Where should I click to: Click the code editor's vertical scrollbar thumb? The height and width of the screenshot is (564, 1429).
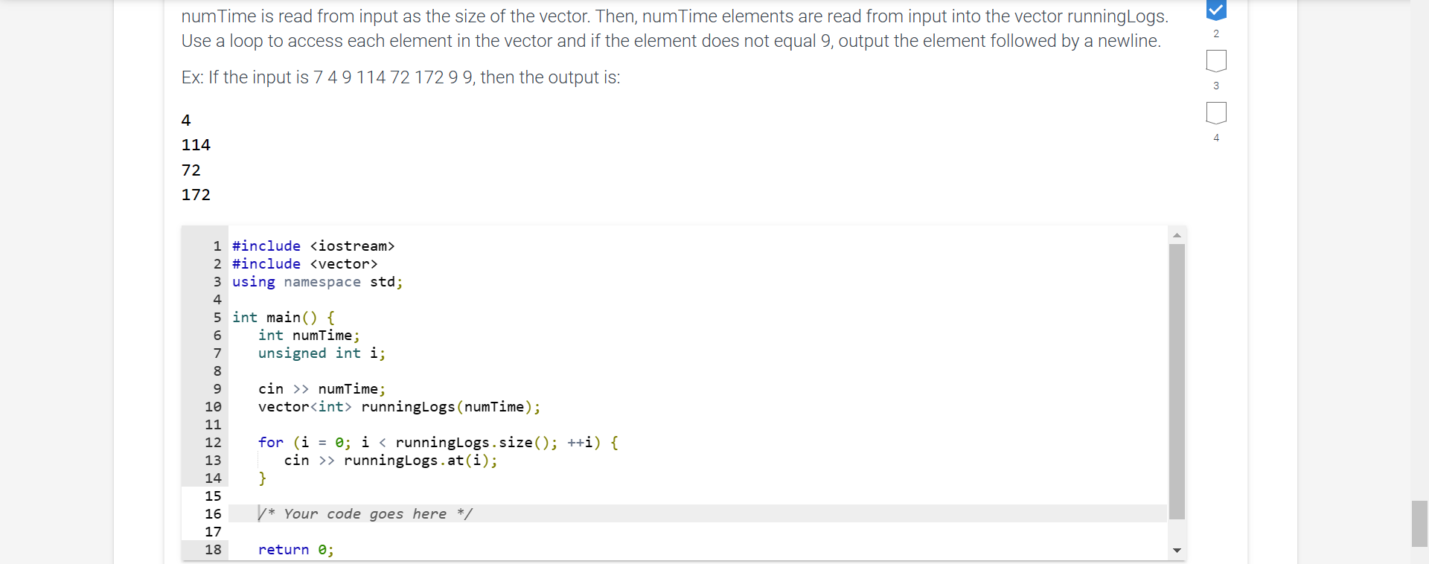[x=1177, y=382]
